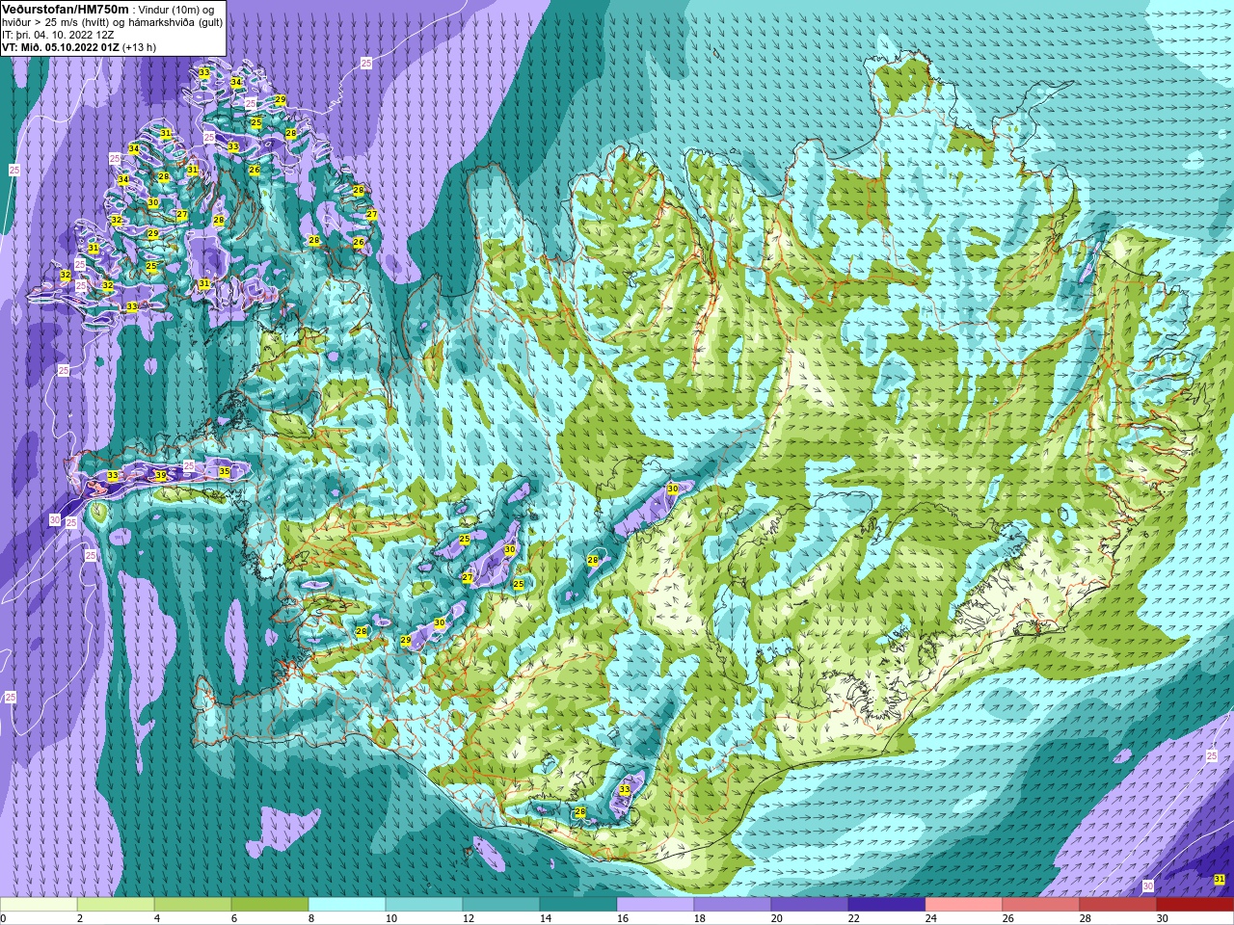Click the legend tick label "18"
Image resolution: width=1234 pixels, height=925 pixels.
pos(699,918)
